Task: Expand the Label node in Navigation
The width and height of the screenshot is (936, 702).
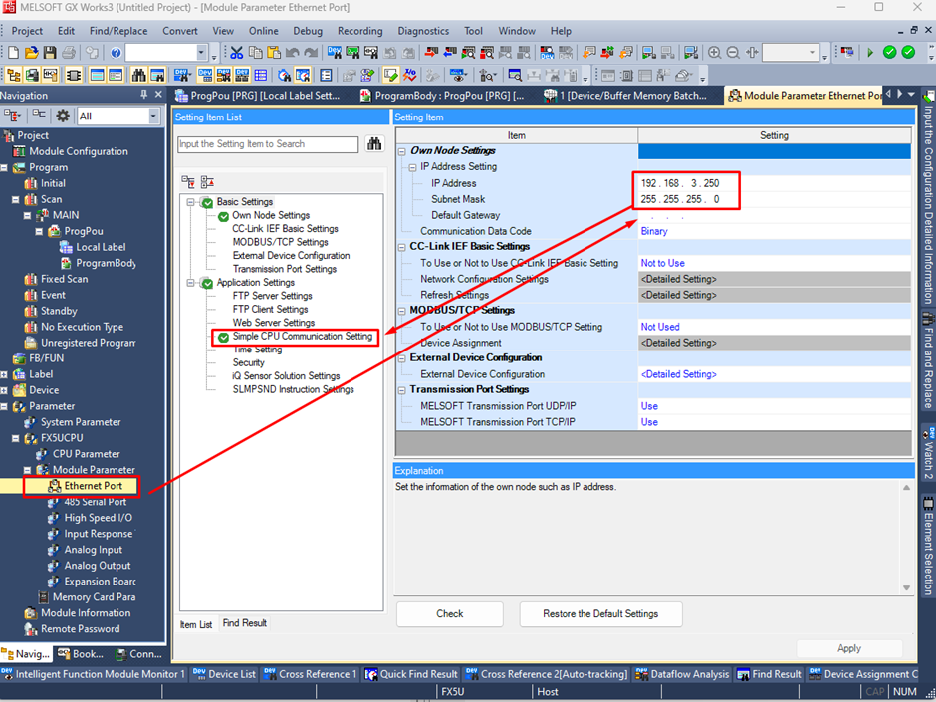Action: [x=4, y=374]
